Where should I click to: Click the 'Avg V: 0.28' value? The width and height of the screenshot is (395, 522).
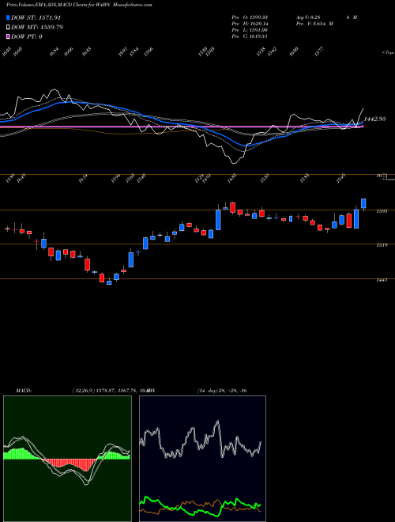(307, 17)
